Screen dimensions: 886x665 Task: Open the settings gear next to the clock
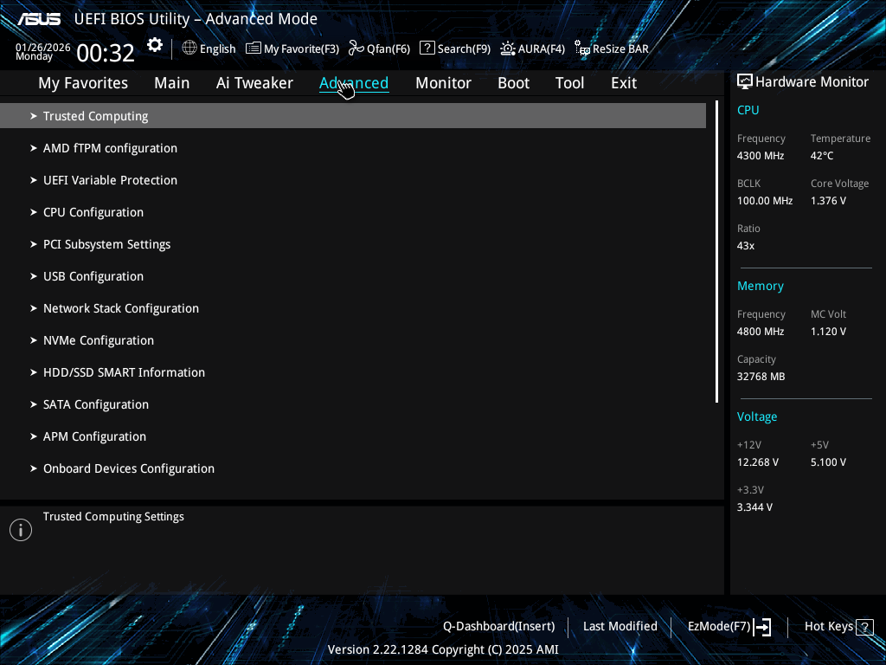(154, 45)
